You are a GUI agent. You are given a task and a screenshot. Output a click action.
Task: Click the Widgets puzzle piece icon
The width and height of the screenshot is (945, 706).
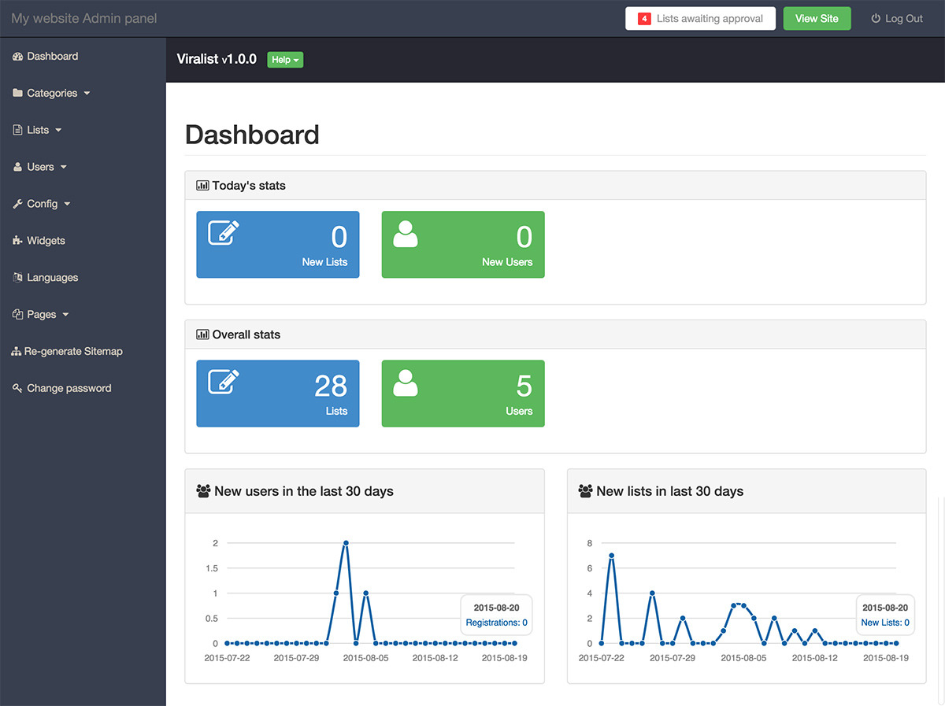coord(18,241)
